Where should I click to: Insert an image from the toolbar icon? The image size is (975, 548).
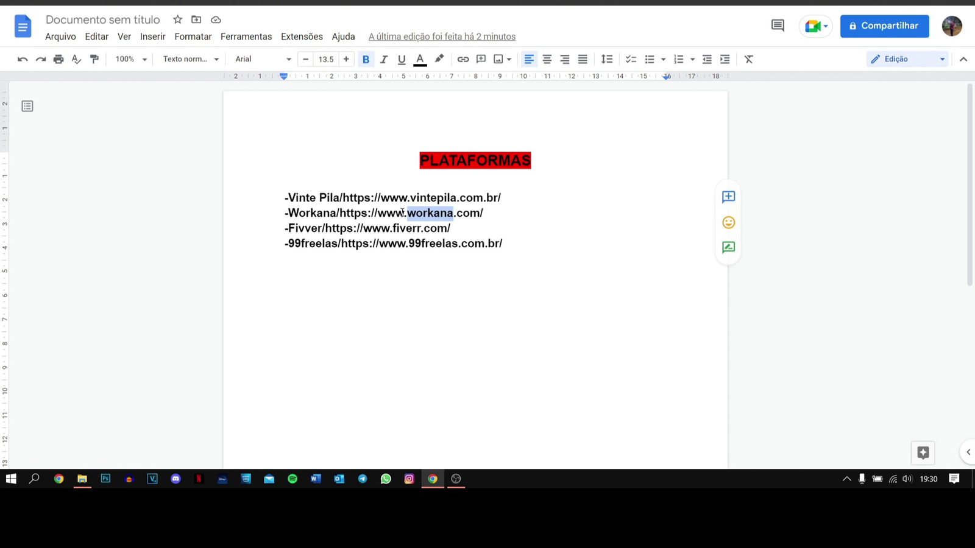(498, 59)
